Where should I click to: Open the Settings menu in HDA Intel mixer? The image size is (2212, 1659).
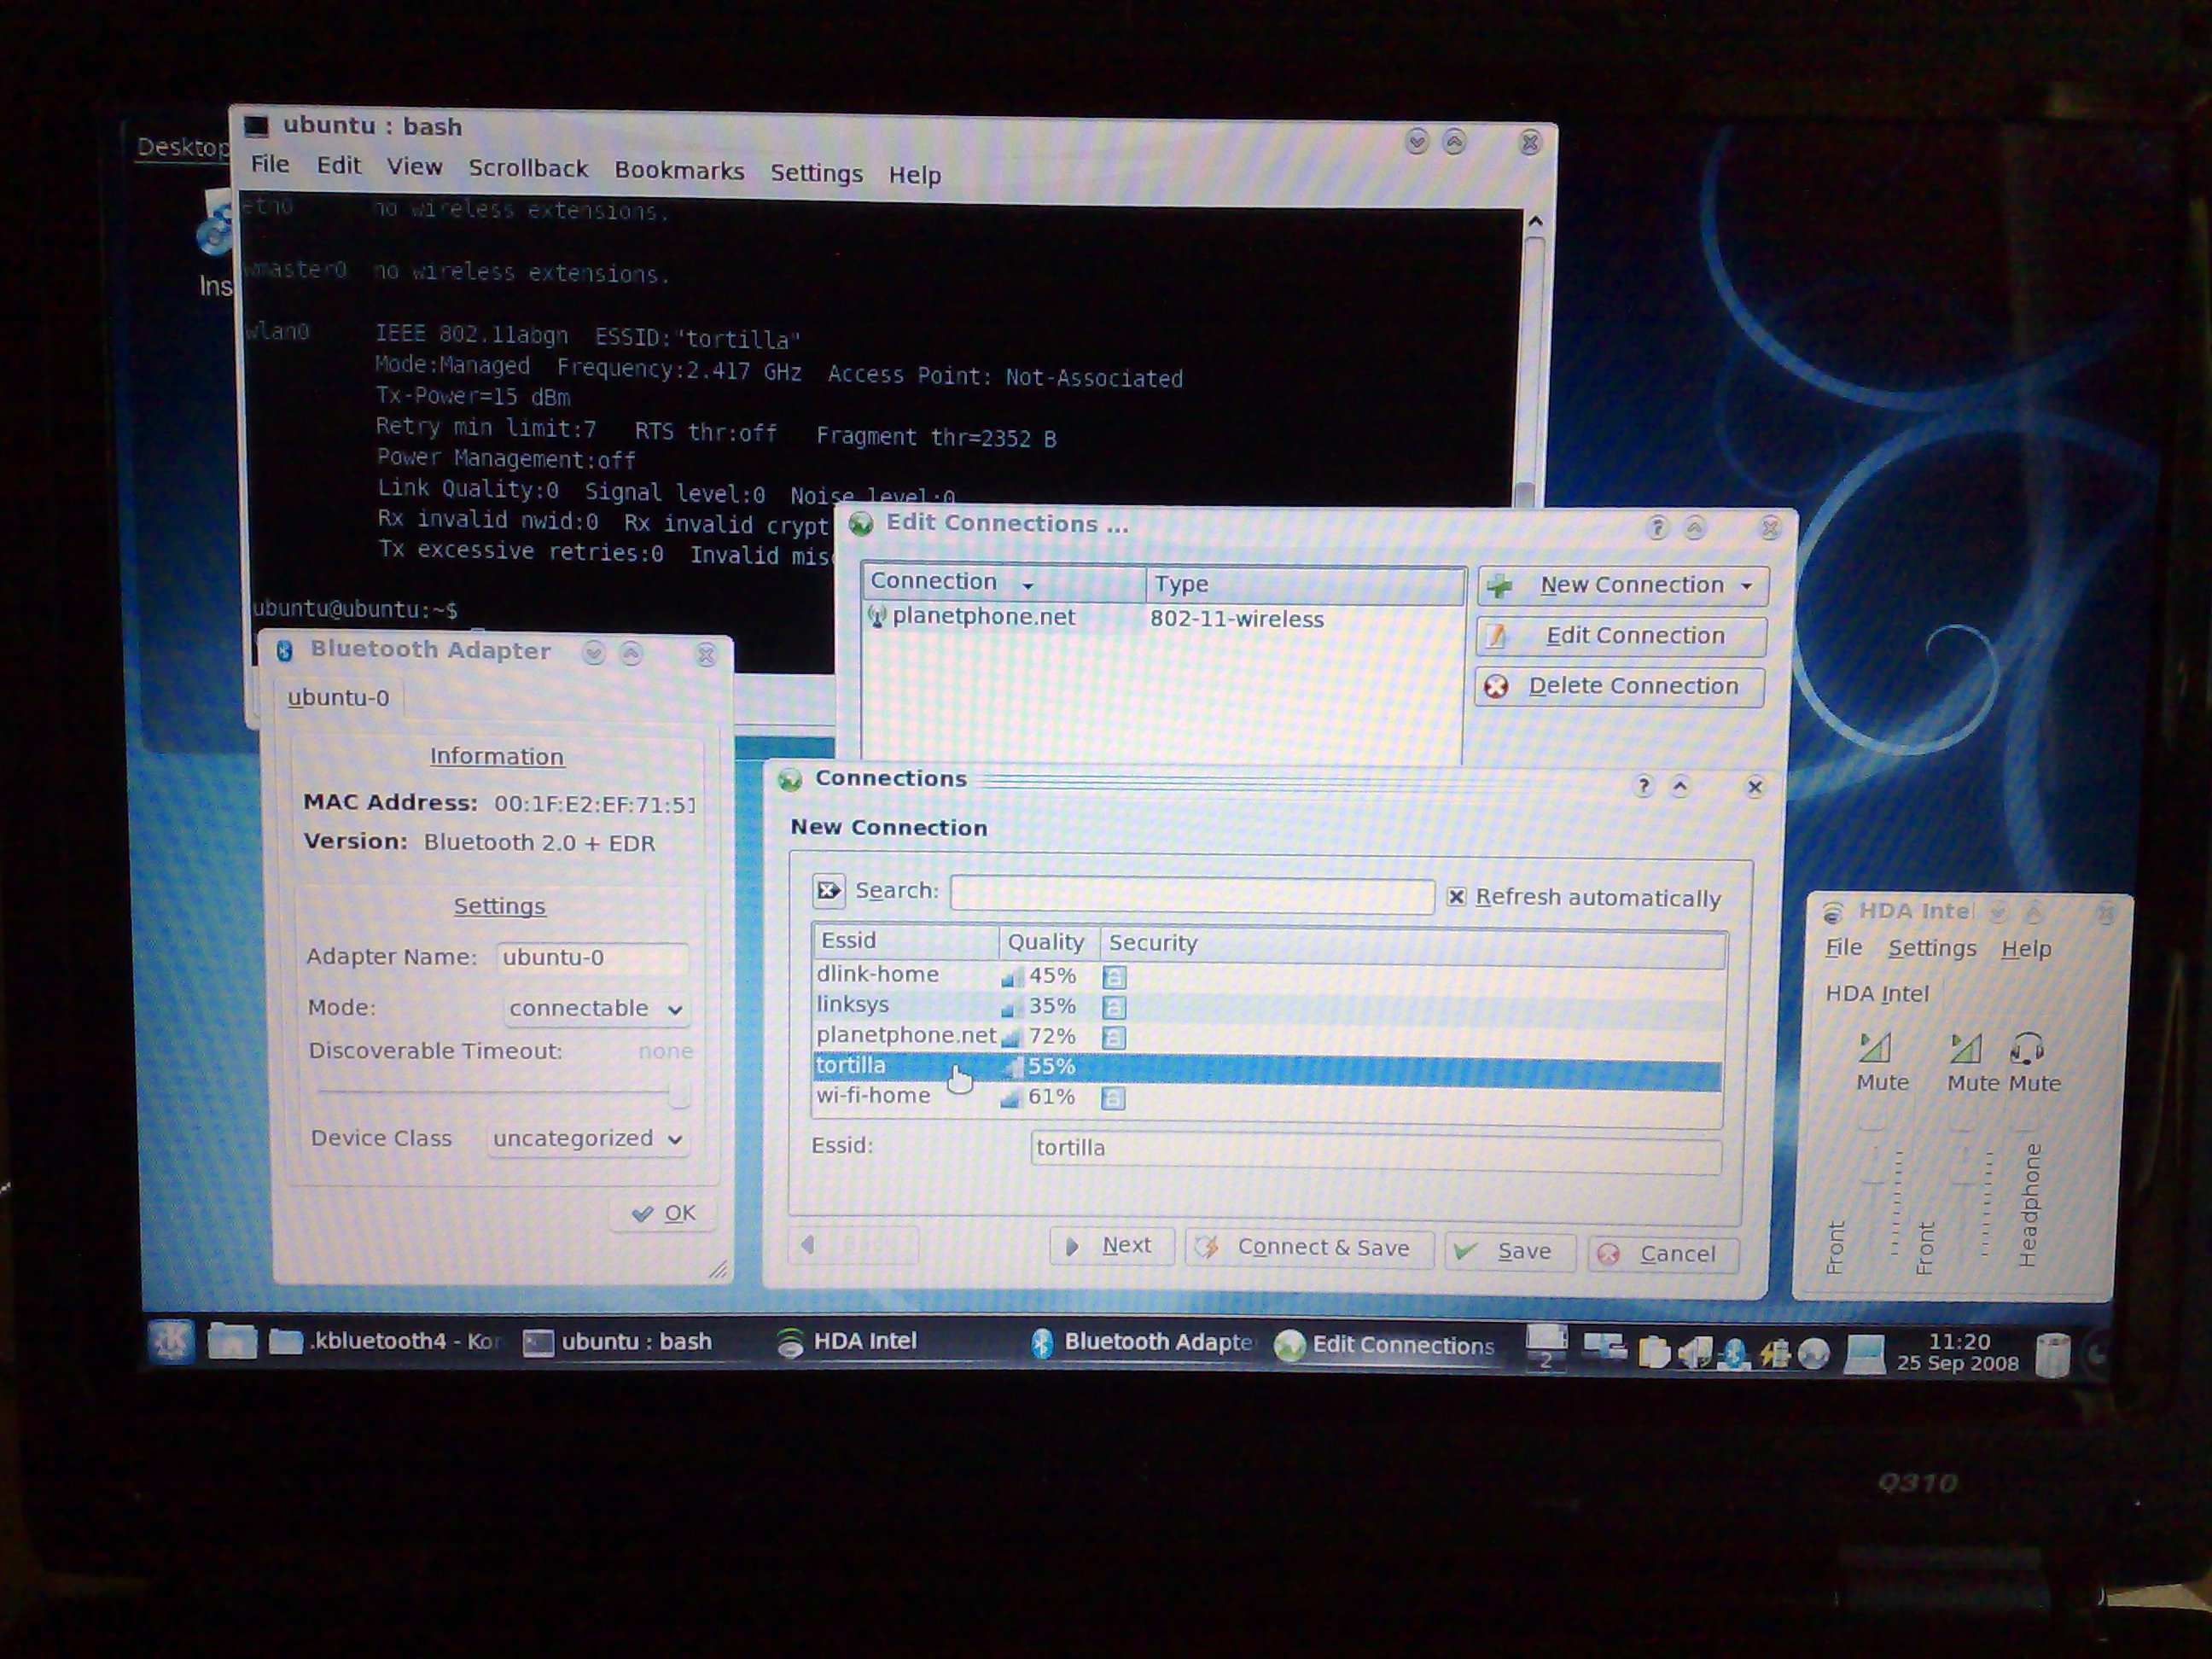(x=1932, y=948)
